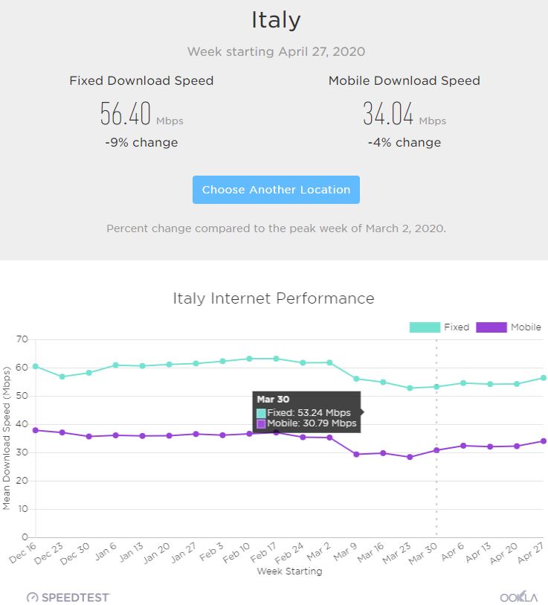Toggle the Mobile series legend swatch
Image resolution: width=548 pixels, height=605 pixels.
[491, 327]
